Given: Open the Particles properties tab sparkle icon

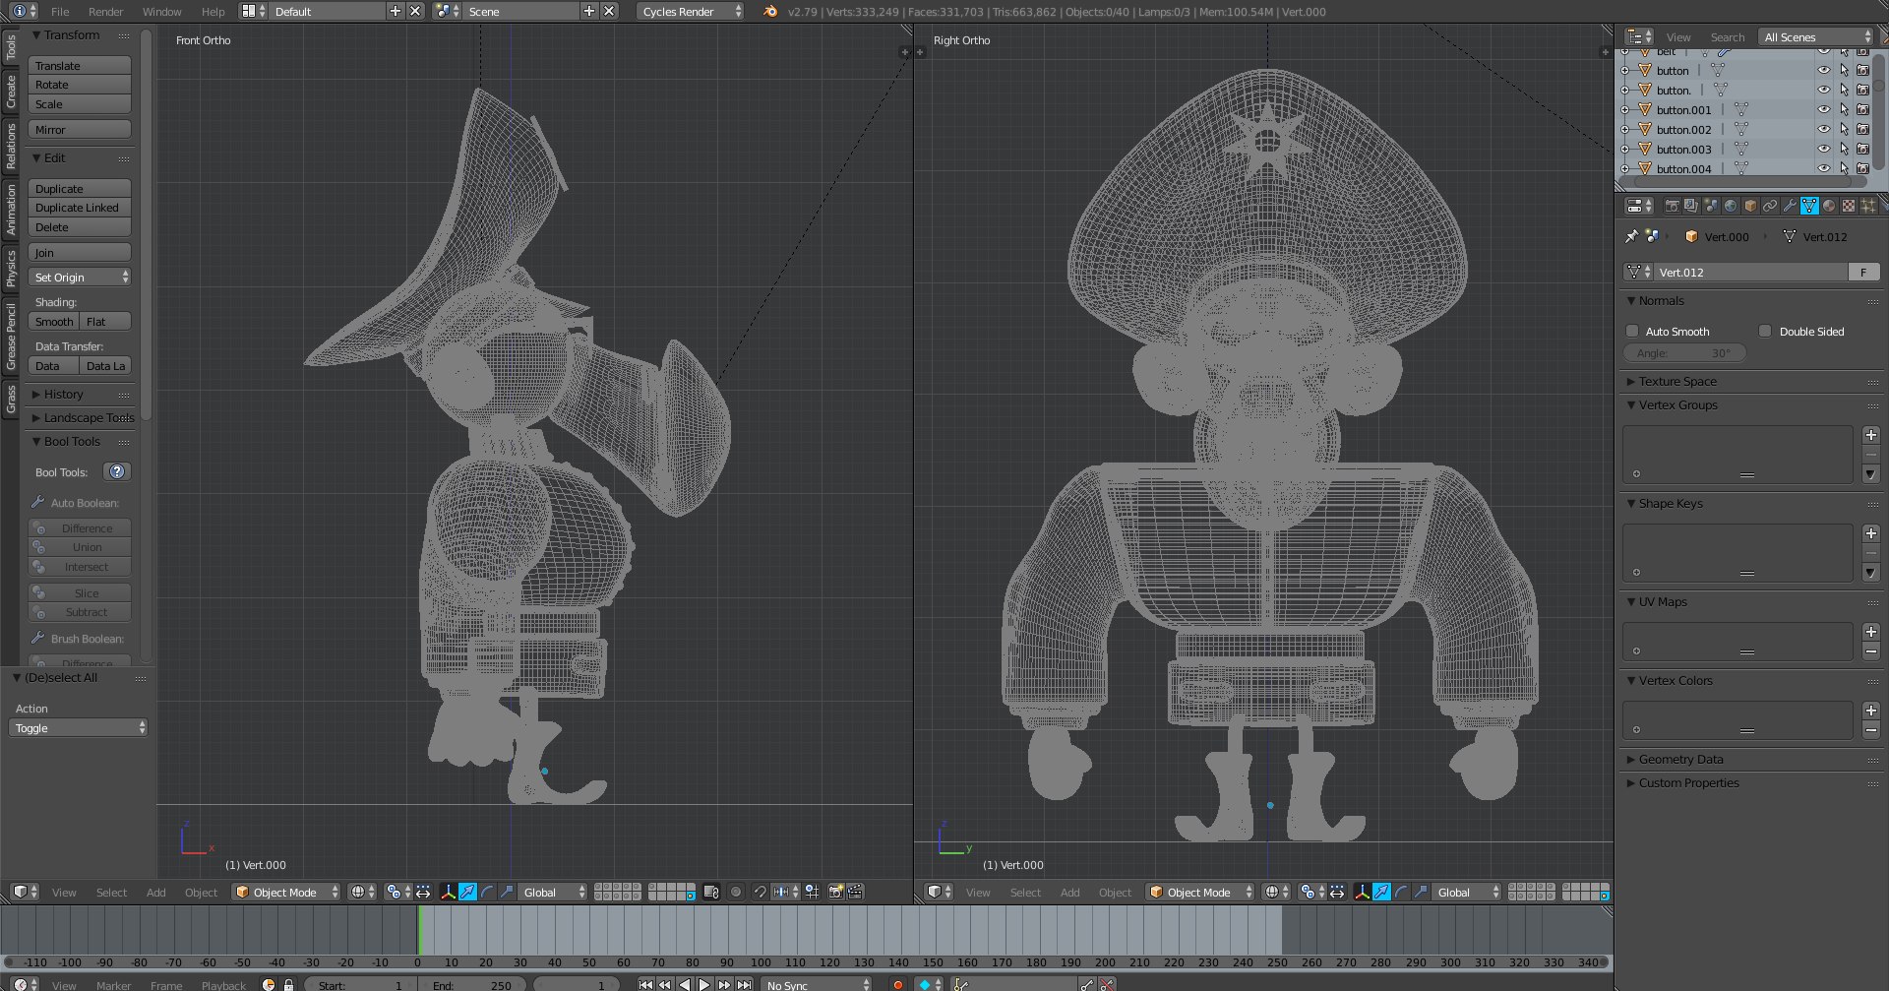Looking at the screenshot, I should [1868, 206].
